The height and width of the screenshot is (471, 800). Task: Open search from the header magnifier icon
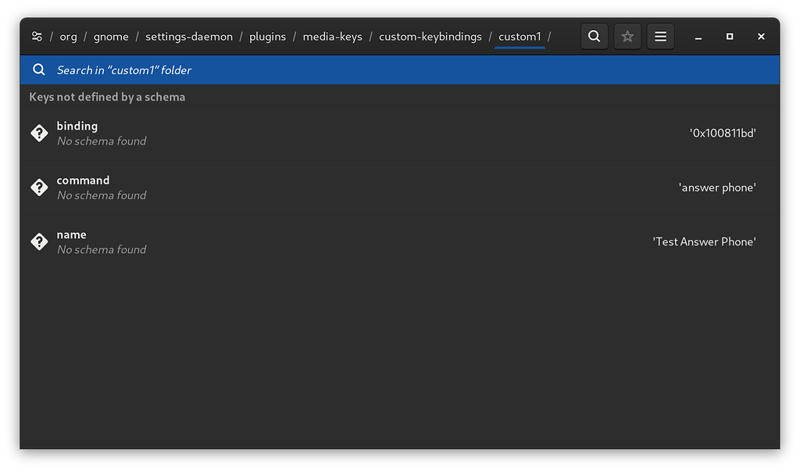pos(595,36)
